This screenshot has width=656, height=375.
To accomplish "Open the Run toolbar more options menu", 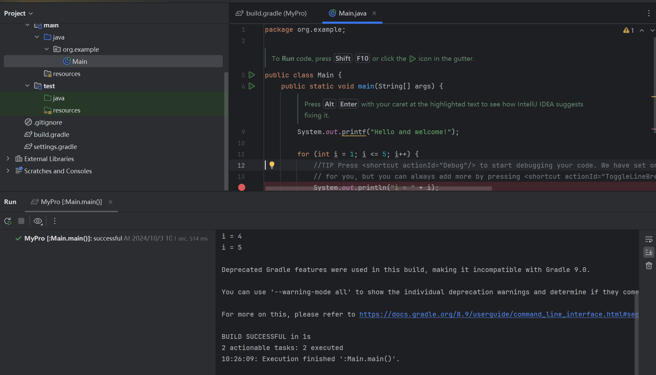I will [x=55, y=221].
